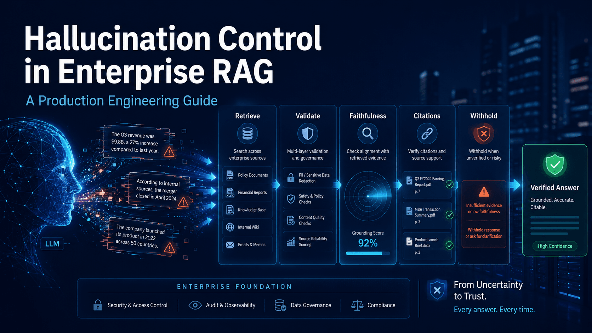Click 'Withhold response or ask for clarification' text
This screenshot has width=592, height=333.
[x=484, y=233]
